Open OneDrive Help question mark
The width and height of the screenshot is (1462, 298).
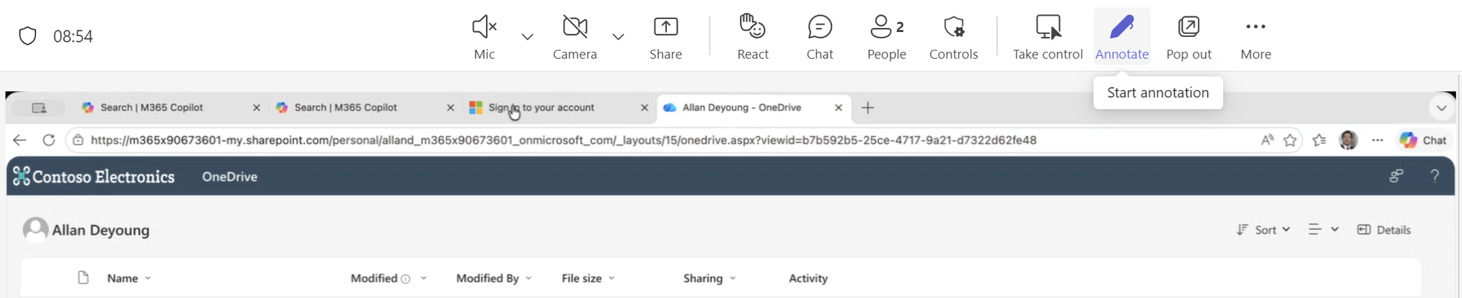(1435, 177)
